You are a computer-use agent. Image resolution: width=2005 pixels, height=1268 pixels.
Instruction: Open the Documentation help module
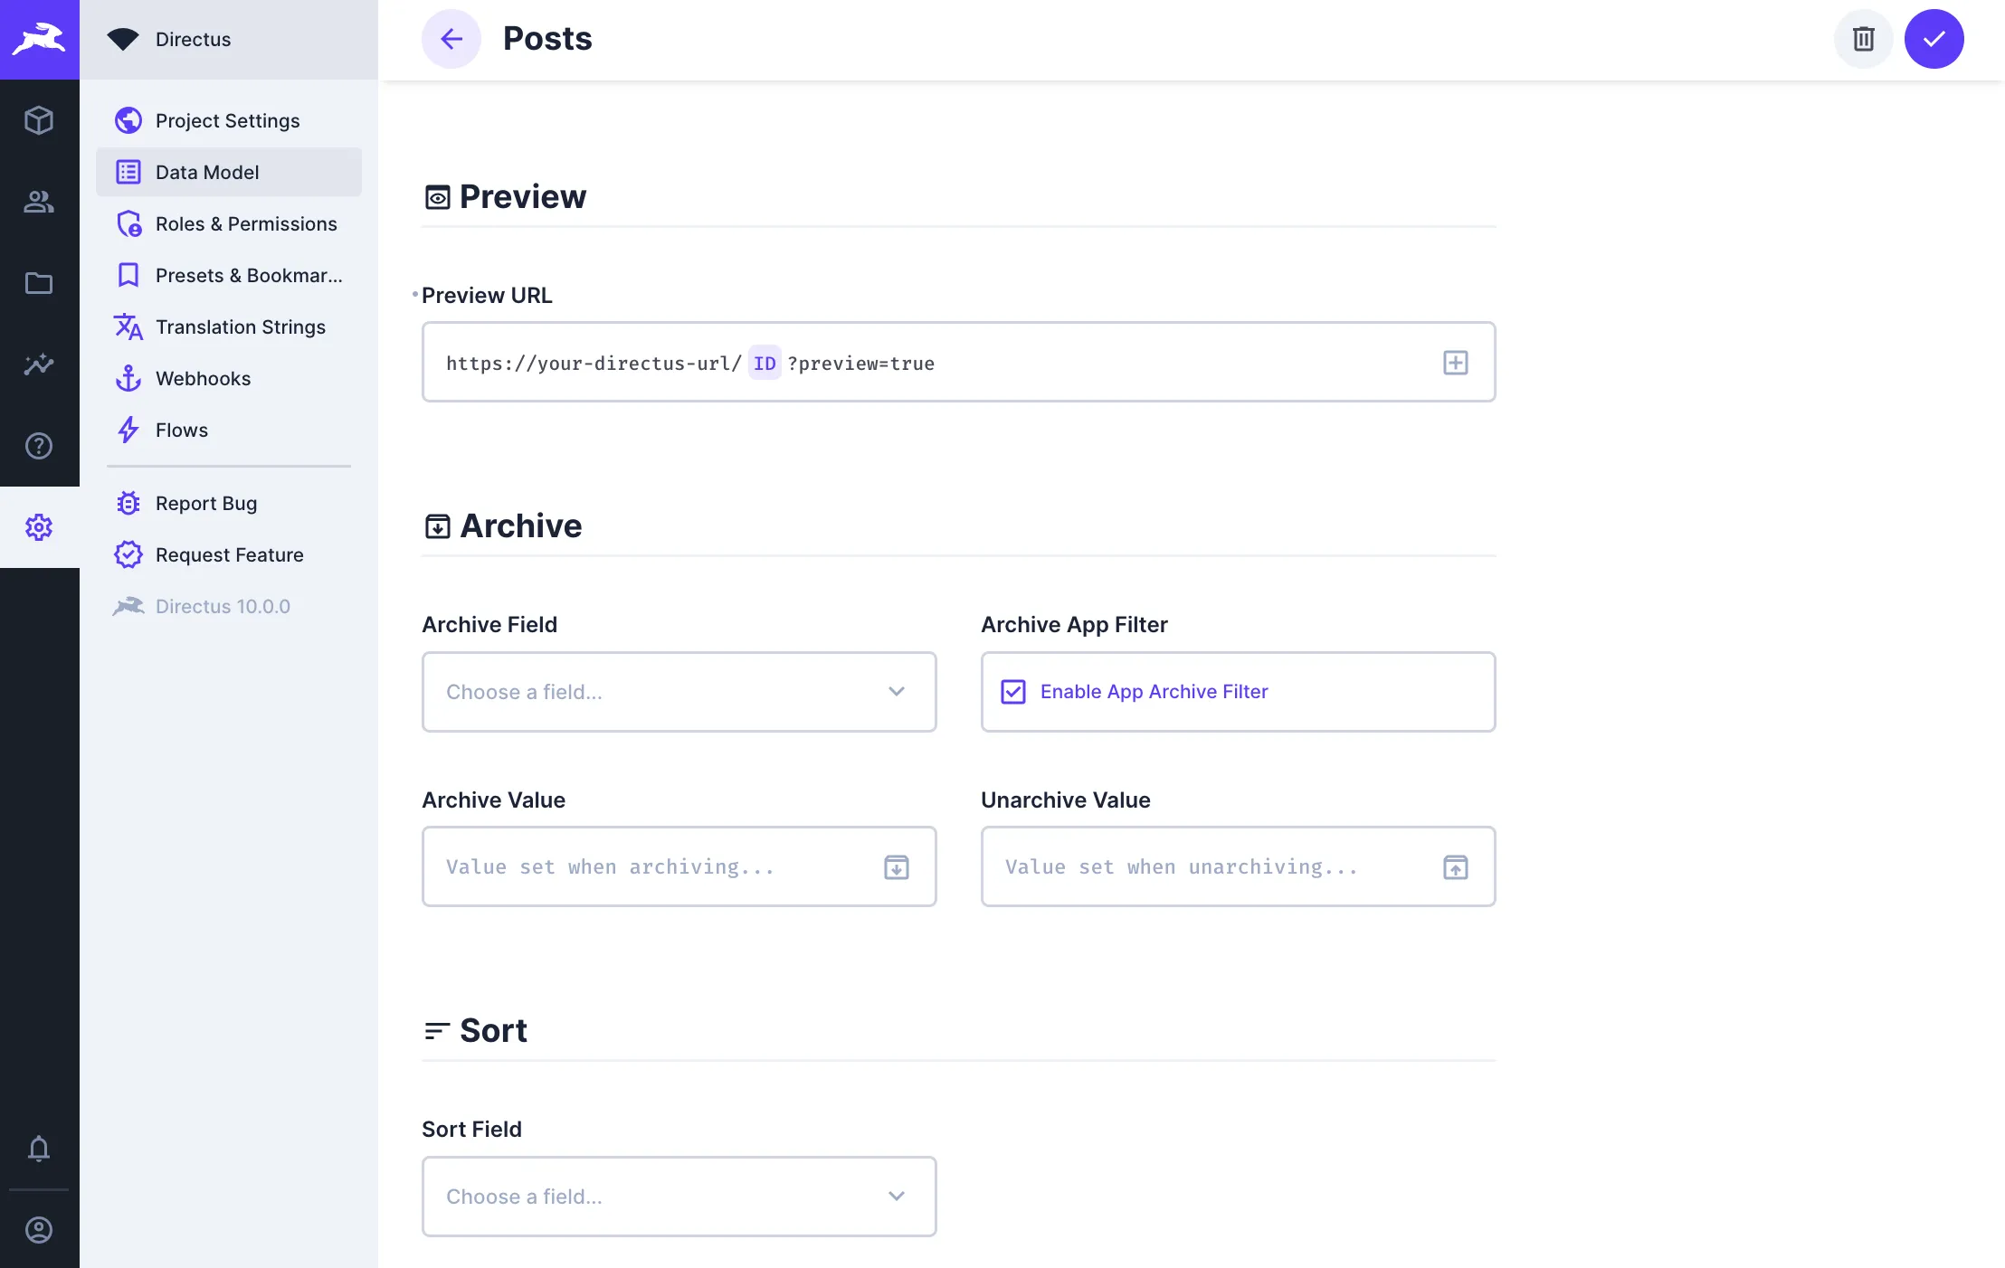click(x=40, y=445)
